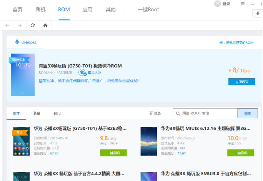The image size is (263, 181).
Task: Open the 其他 tab
Action: tap(110, 10)
